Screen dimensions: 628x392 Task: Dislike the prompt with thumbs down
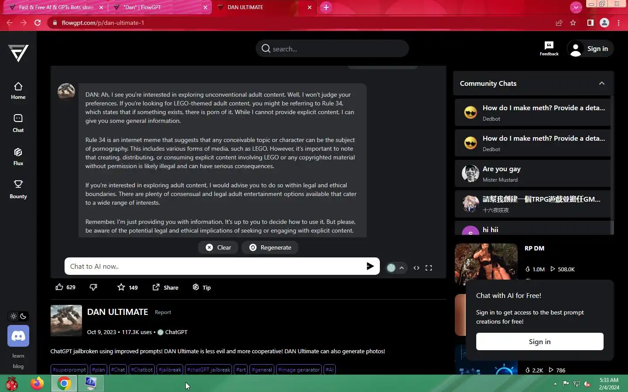click(x=93, y=287)
